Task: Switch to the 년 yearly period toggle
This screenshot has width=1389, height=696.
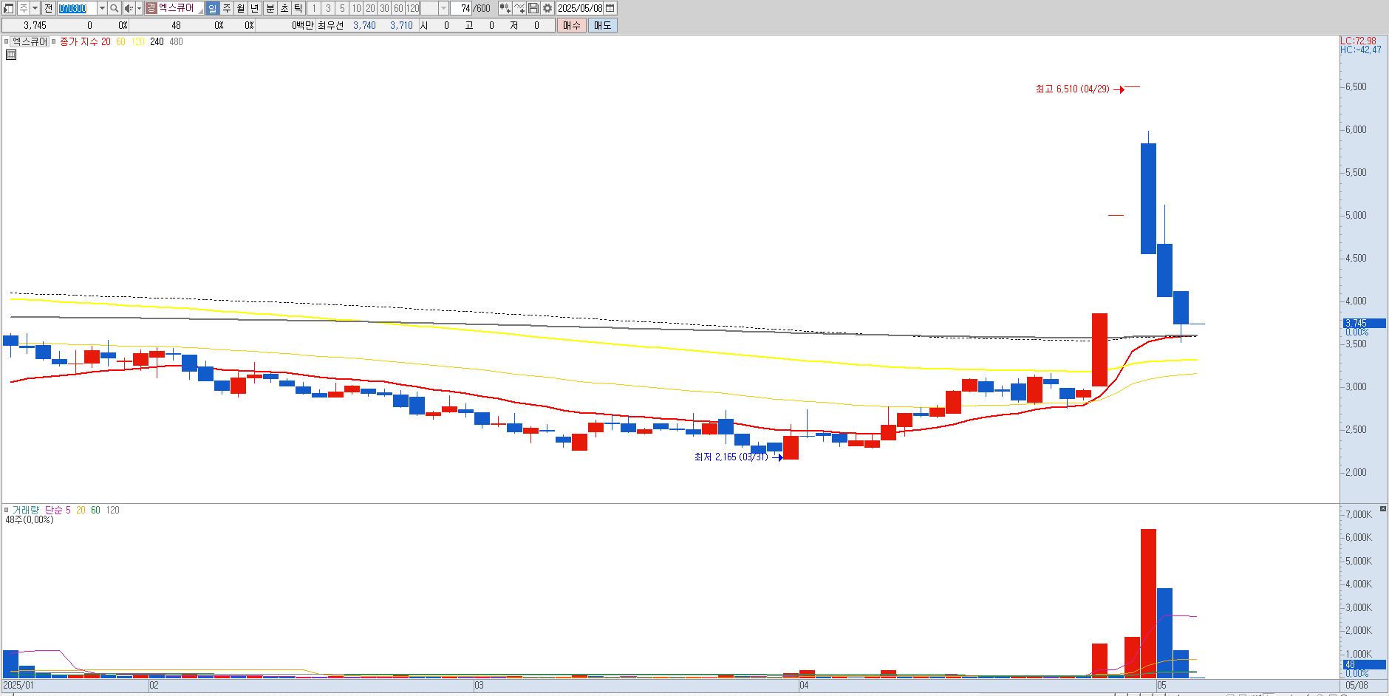Action: [255, 8]
